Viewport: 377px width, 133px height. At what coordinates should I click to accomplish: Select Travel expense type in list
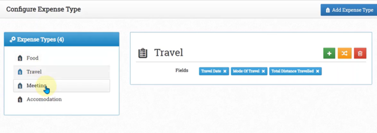tap(61, 72)
